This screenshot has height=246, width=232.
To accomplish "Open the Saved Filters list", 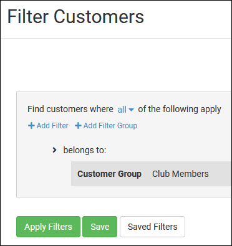I will [x=152, y=227].
